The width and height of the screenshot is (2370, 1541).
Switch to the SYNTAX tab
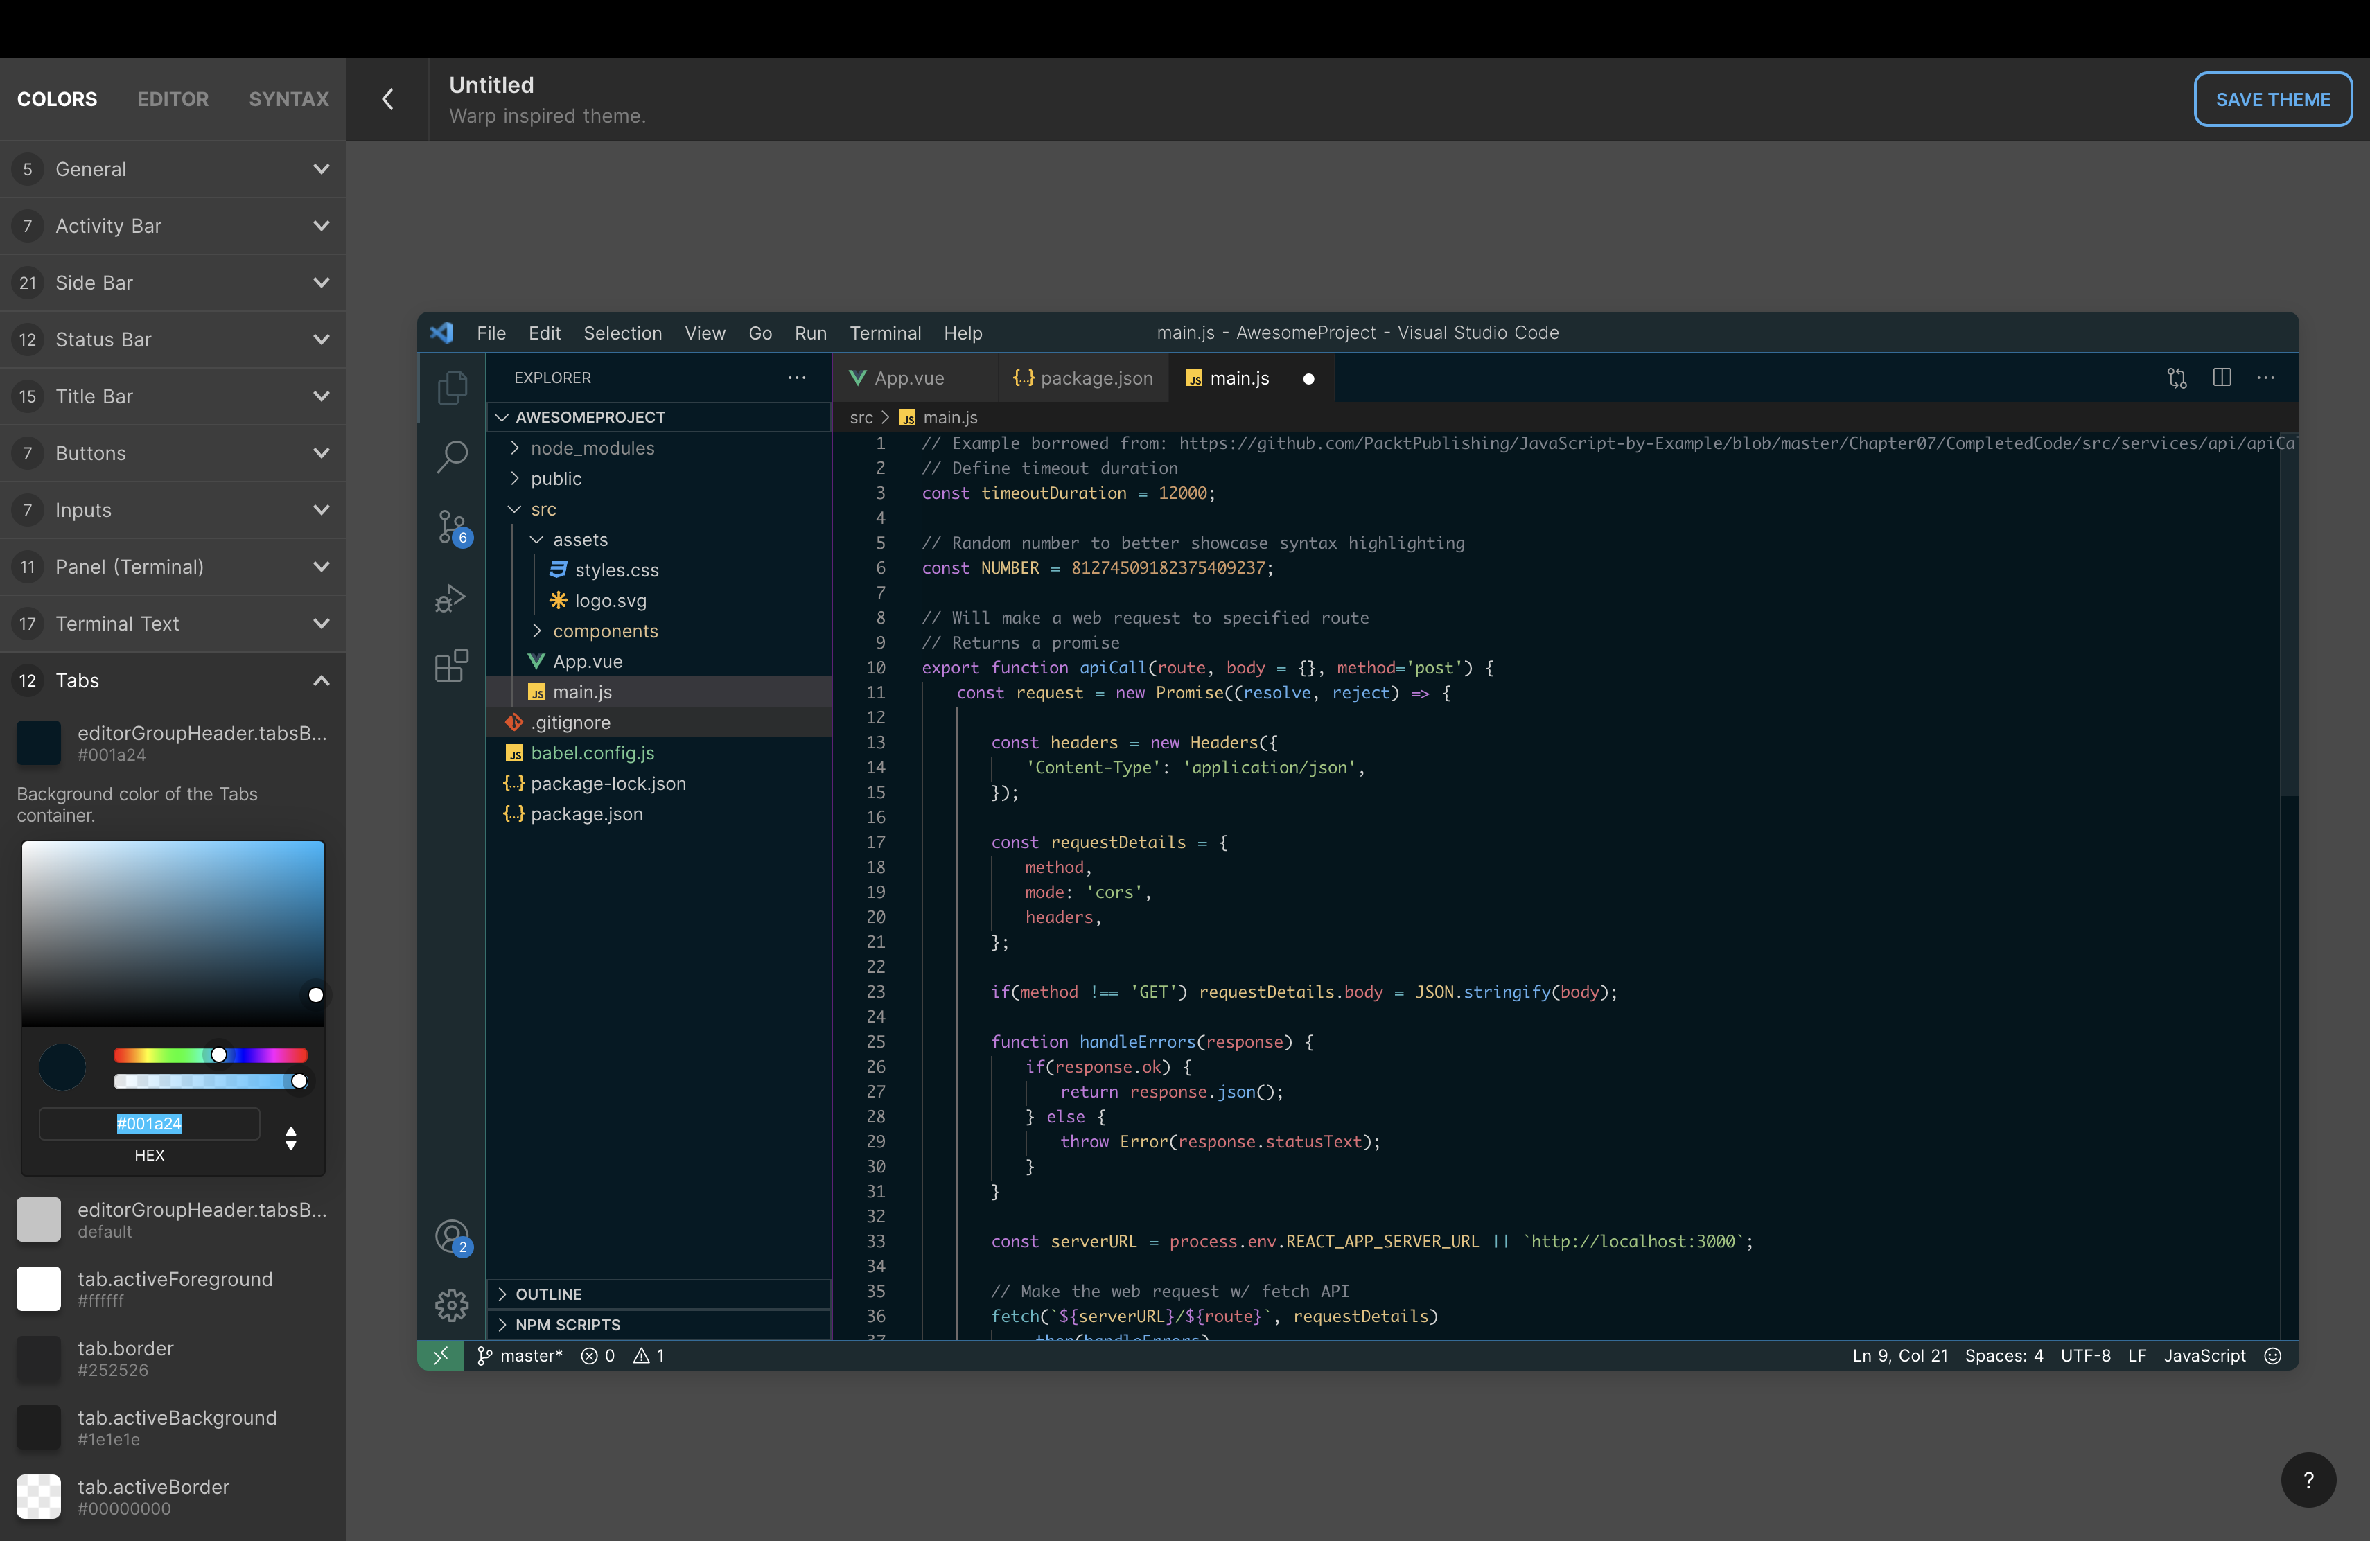289,100
